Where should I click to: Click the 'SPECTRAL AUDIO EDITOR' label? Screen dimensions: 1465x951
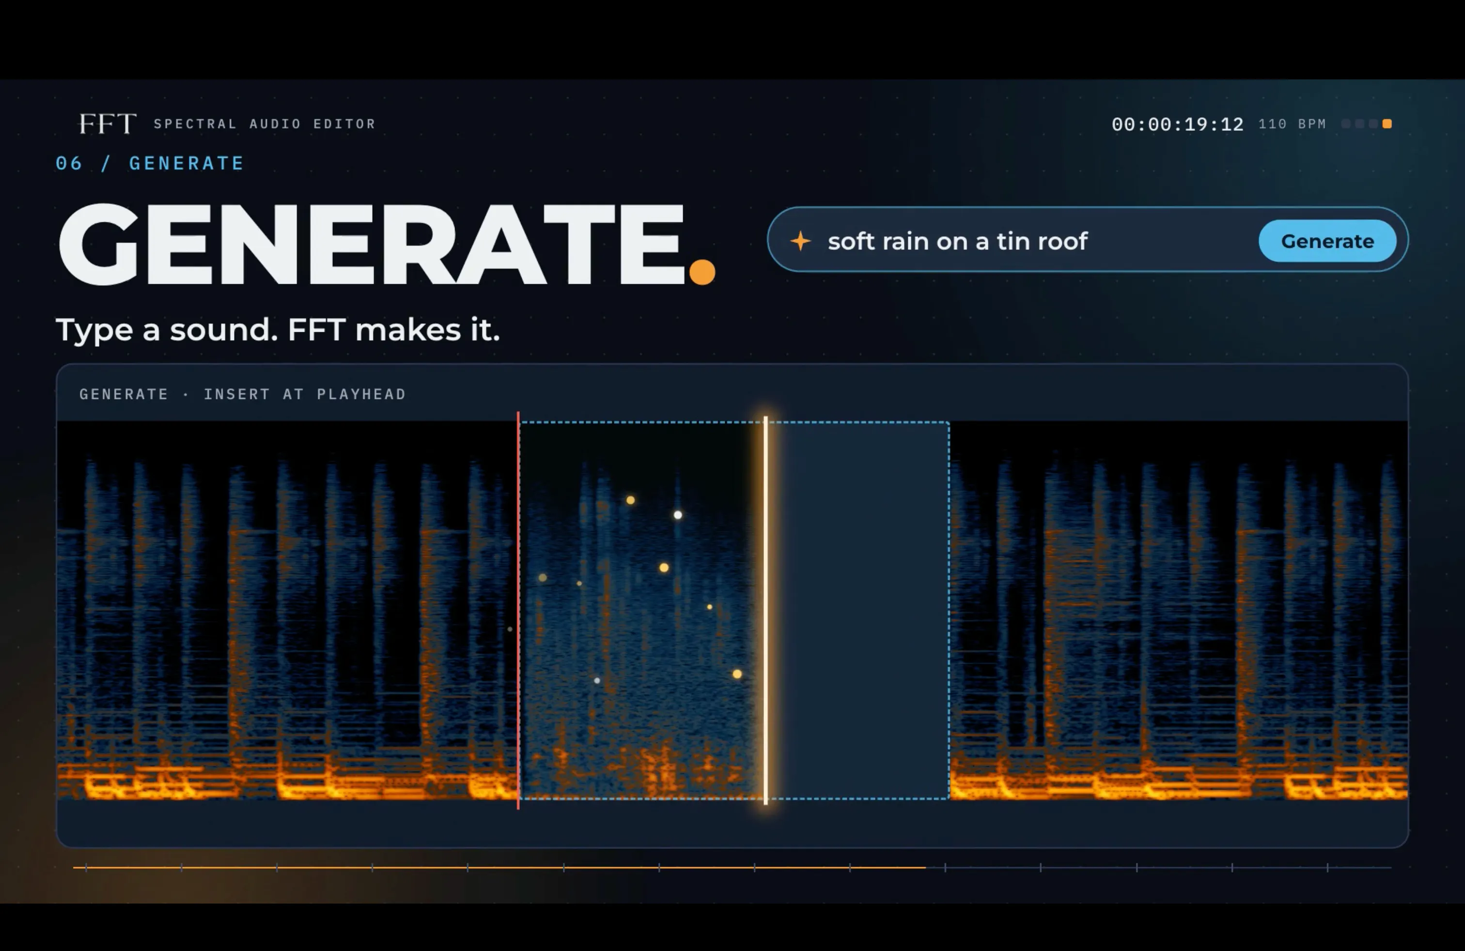click(x=265, y=123)
